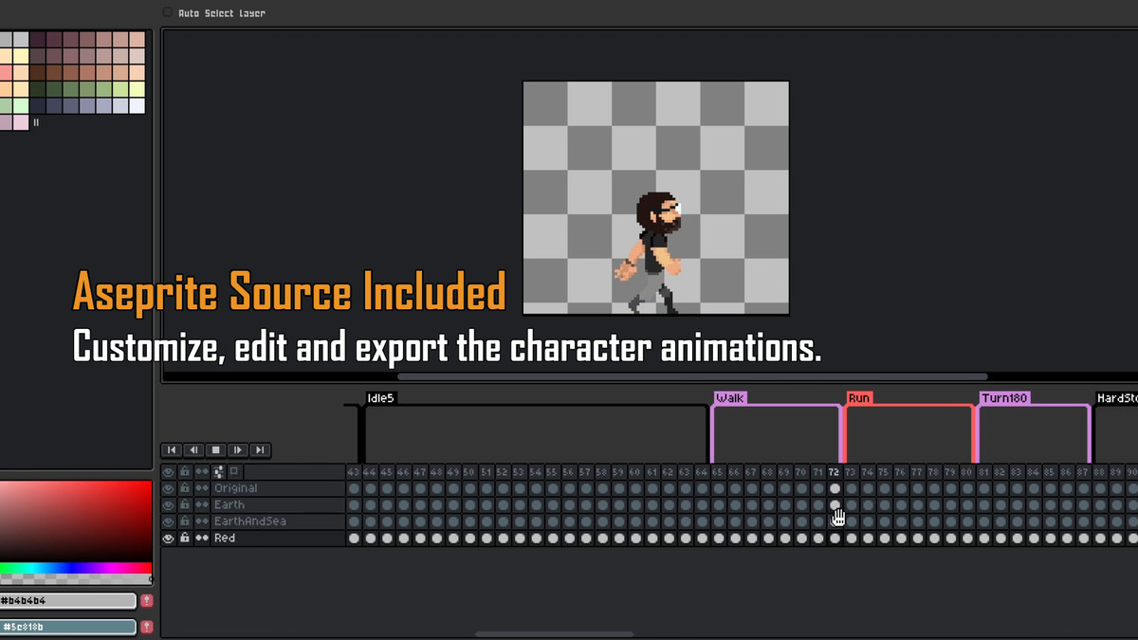Lock the EarthAndSea layer
Screen dimensions: 1138x640
(185, 521)
